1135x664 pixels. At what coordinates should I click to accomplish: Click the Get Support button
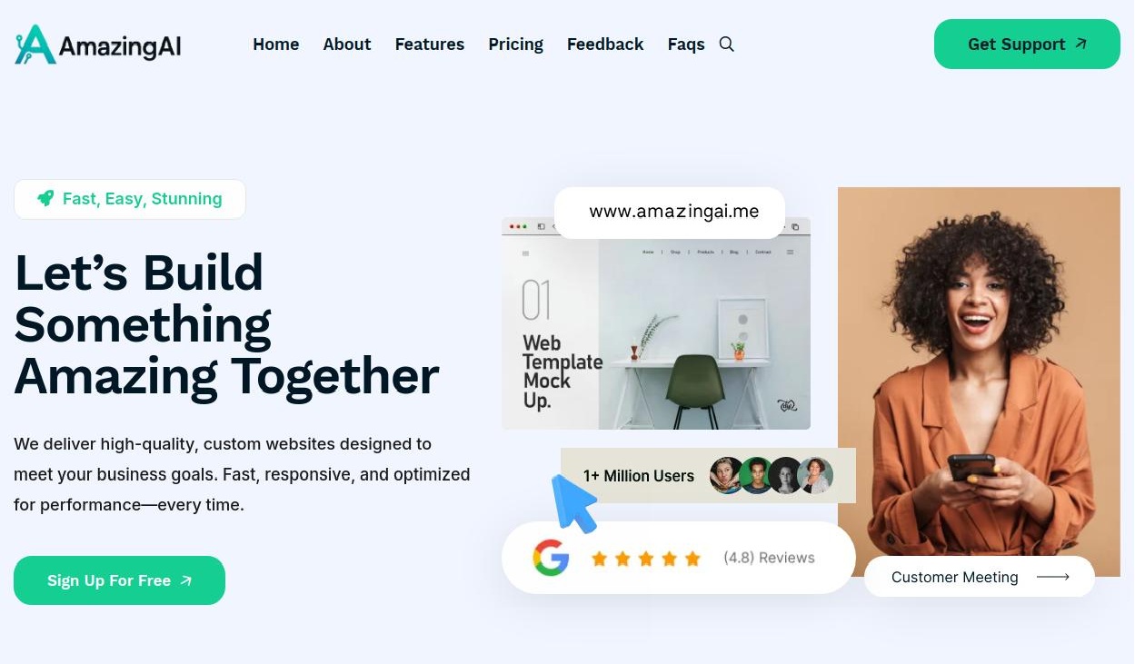1027,44
